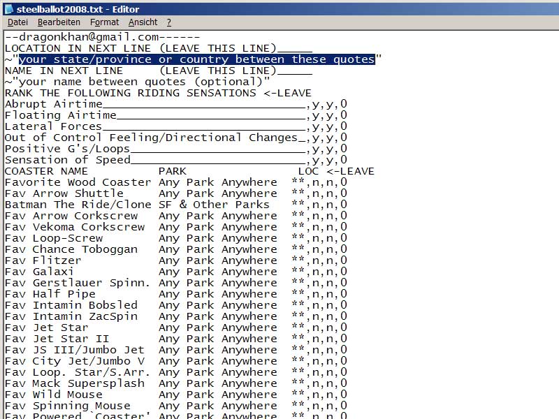559x419 pixels.
Task: Place cursor on Fav Gerstlauer Spinn. line
Action: (x=78, y=283)
